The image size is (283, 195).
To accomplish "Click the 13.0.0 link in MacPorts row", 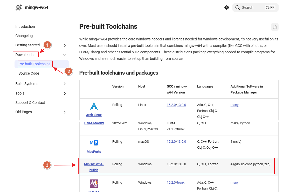I will click(x=181, y=142).
